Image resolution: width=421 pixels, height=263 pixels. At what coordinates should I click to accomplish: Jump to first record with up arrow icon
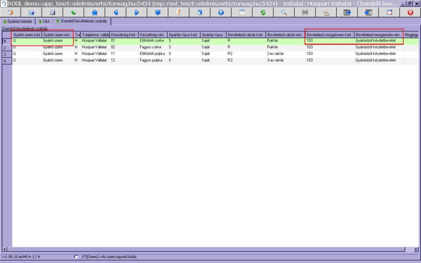(x=94, y=12)
